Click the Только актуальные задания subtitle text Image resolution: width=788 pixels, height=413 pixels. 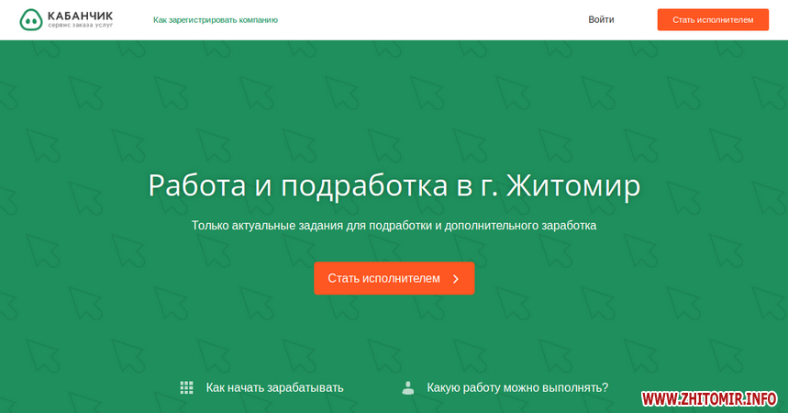394,225
